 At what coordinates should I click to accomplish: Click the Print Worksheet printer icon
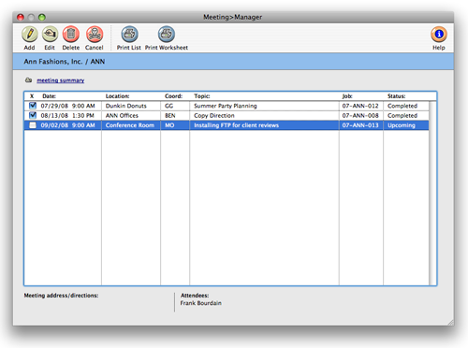click(x=167, y=35)
